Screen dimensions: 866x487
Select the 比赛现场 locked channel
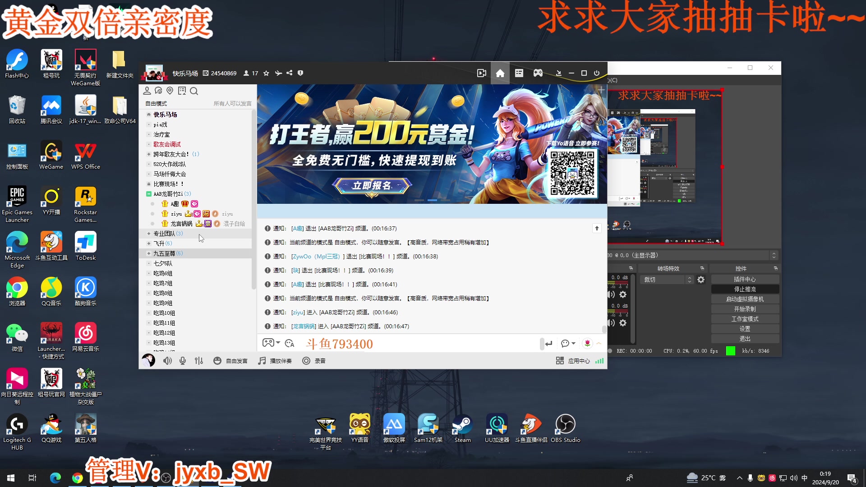pos(168,184)
